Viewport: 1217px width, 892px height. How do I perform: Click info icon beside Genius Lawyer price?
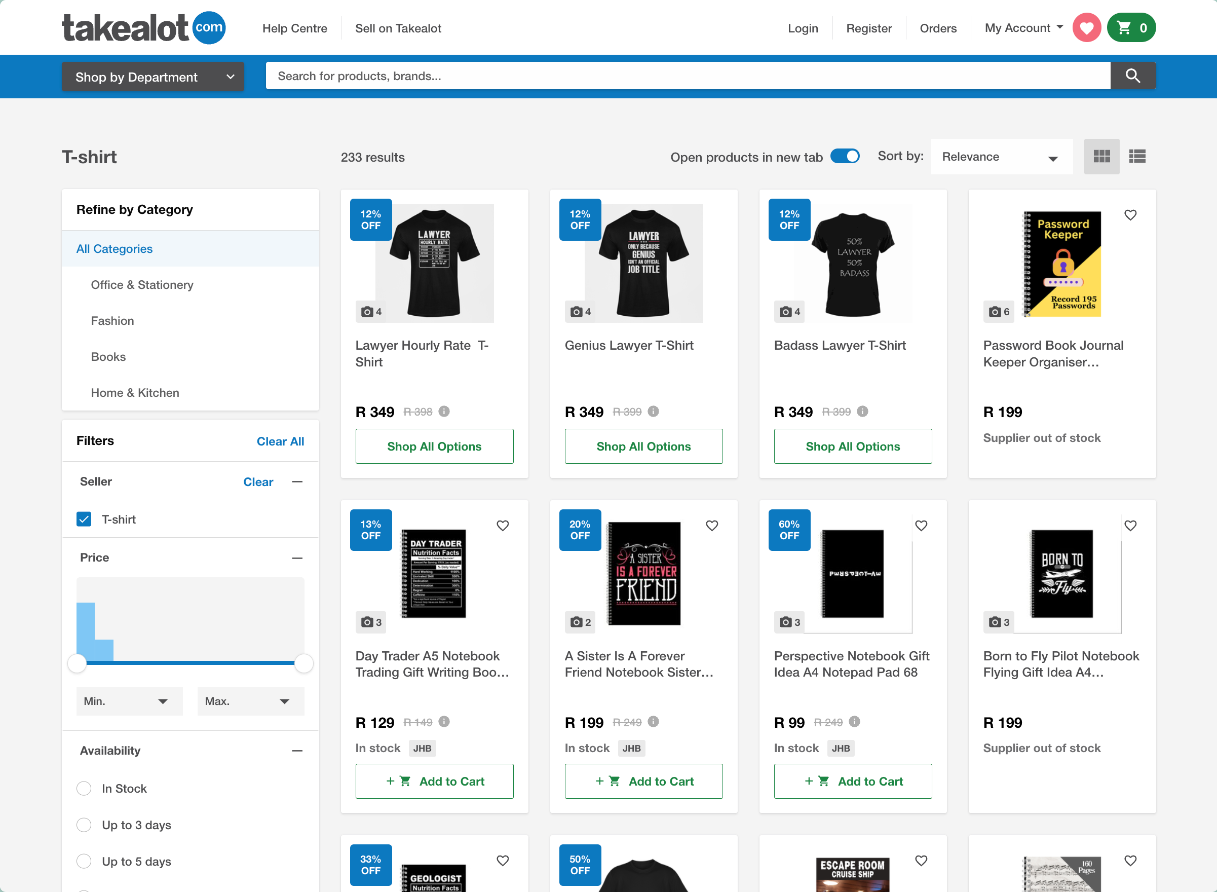tap(653, 412)
